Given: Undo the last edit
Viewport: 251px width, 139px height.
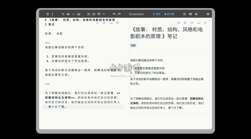Looking at the screenshot, I should pos(114,14).
